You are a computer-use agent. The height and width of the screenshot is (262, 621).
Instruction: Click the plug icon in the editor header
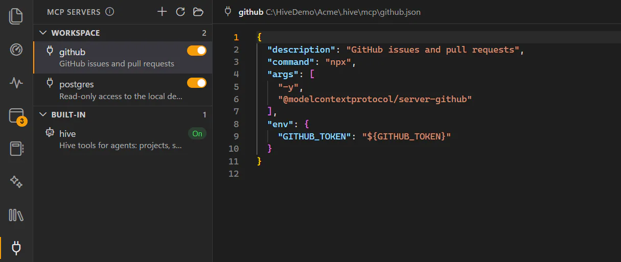[228, 11]
